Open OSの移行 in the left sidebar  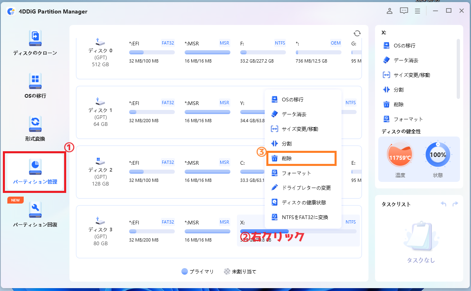pyautogui.click(x=35, y=86)
